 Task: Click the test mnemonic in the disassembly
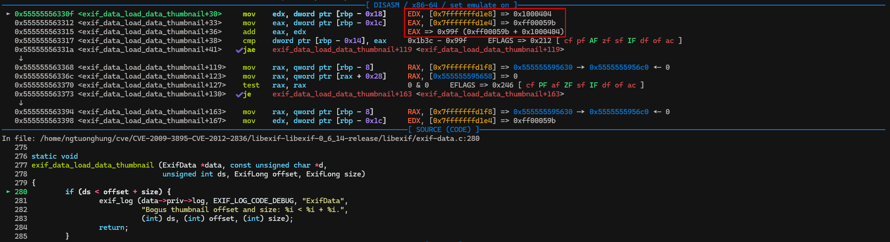click(251, 85)
